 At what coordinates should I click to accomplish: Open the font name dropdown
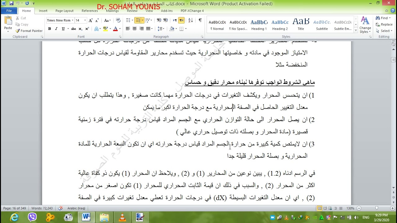73,20
